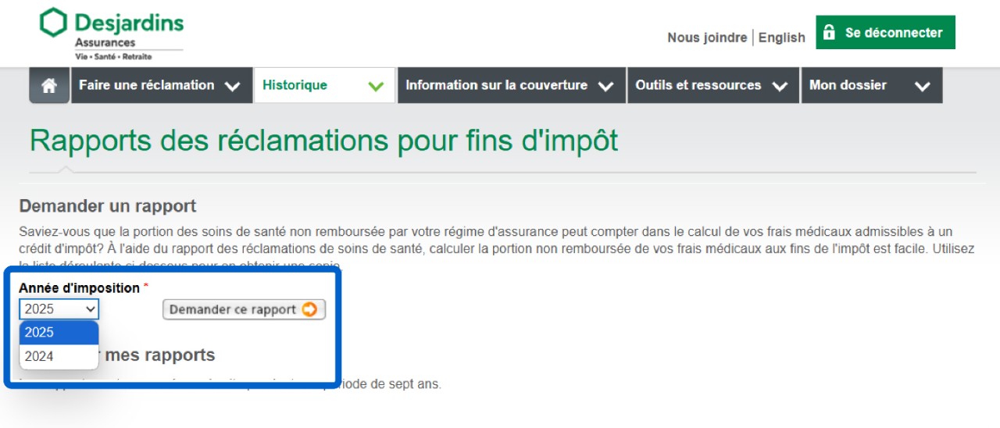Select the Historique tab

click(x=295, y=85)
